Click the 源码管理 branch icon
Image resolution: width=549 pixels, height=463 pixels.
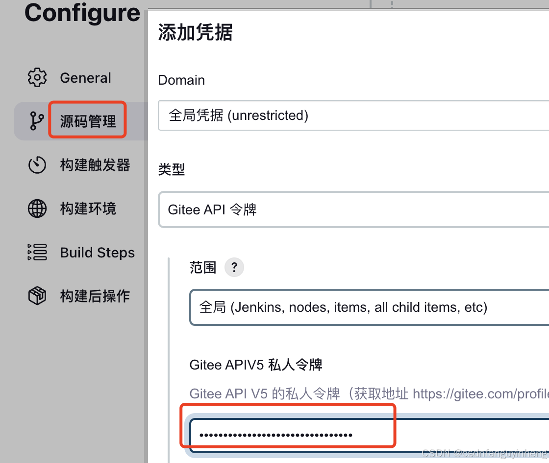36,121
